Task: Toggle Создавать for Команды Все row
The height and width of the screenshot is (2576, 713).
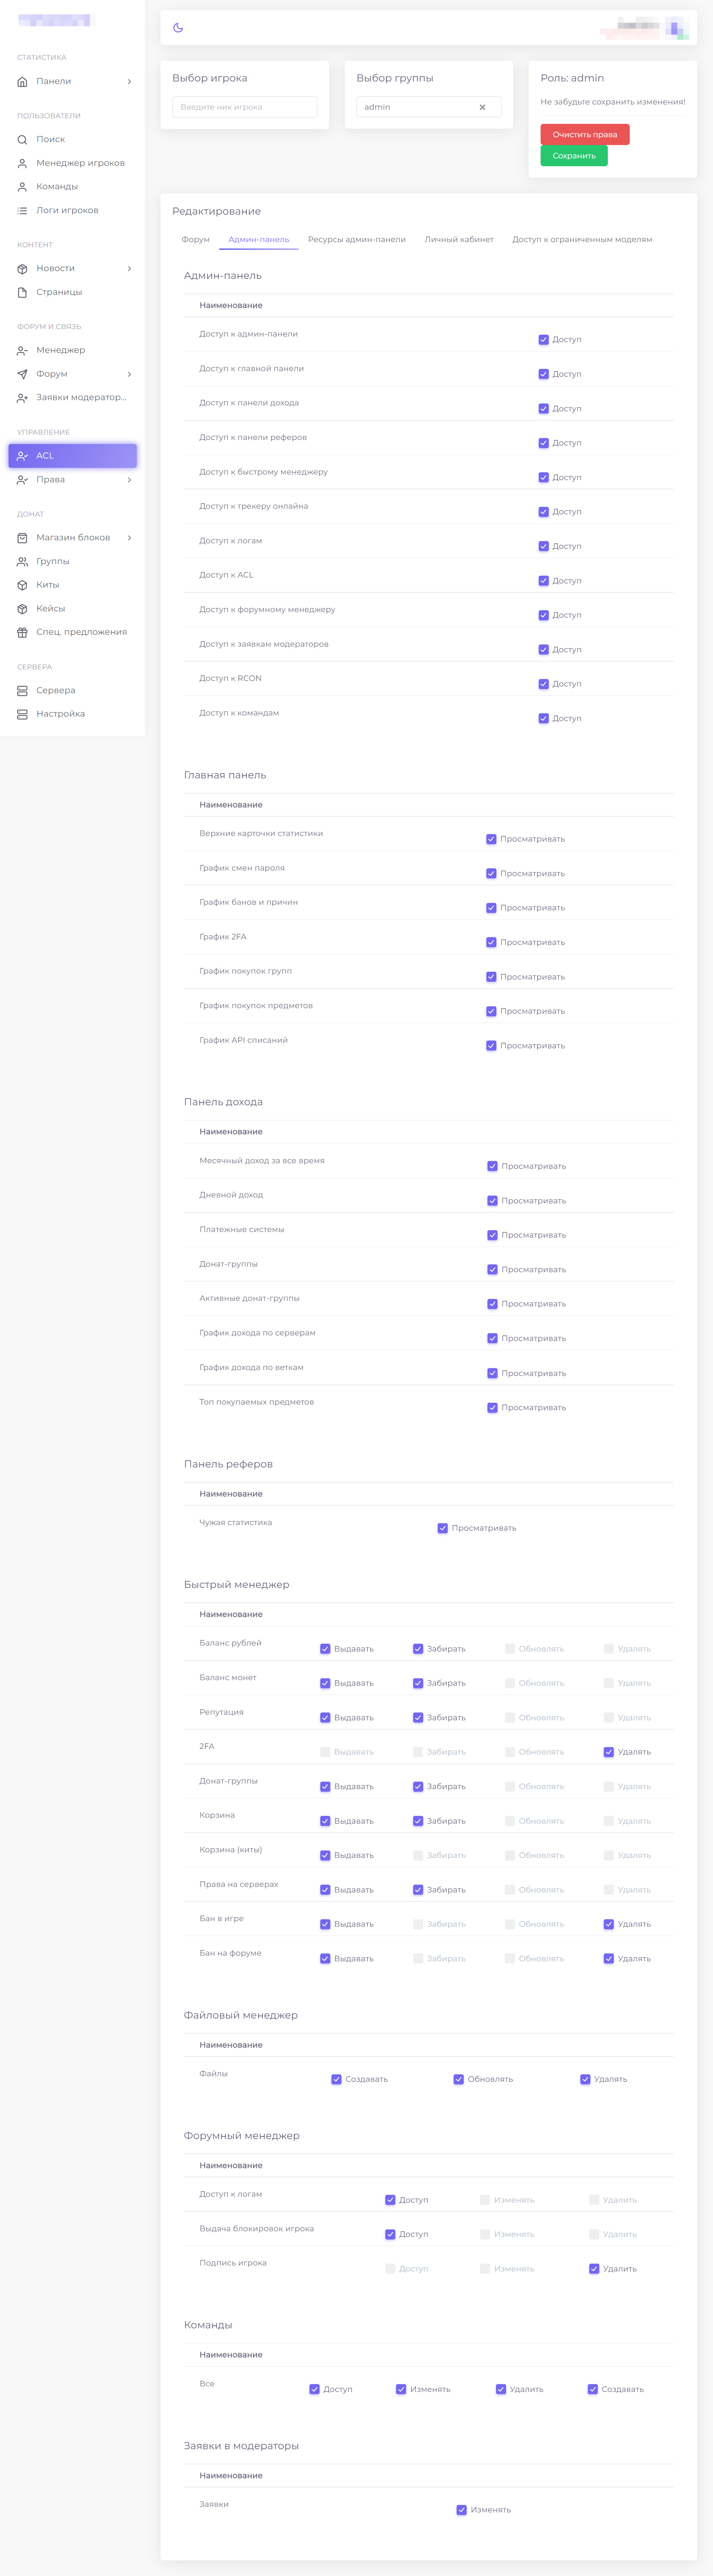Action: coord(592,2389)
